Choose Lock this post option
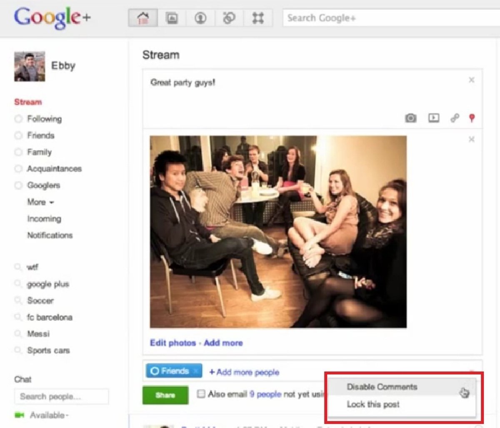500x428 pixels. [x=373, y=404]
